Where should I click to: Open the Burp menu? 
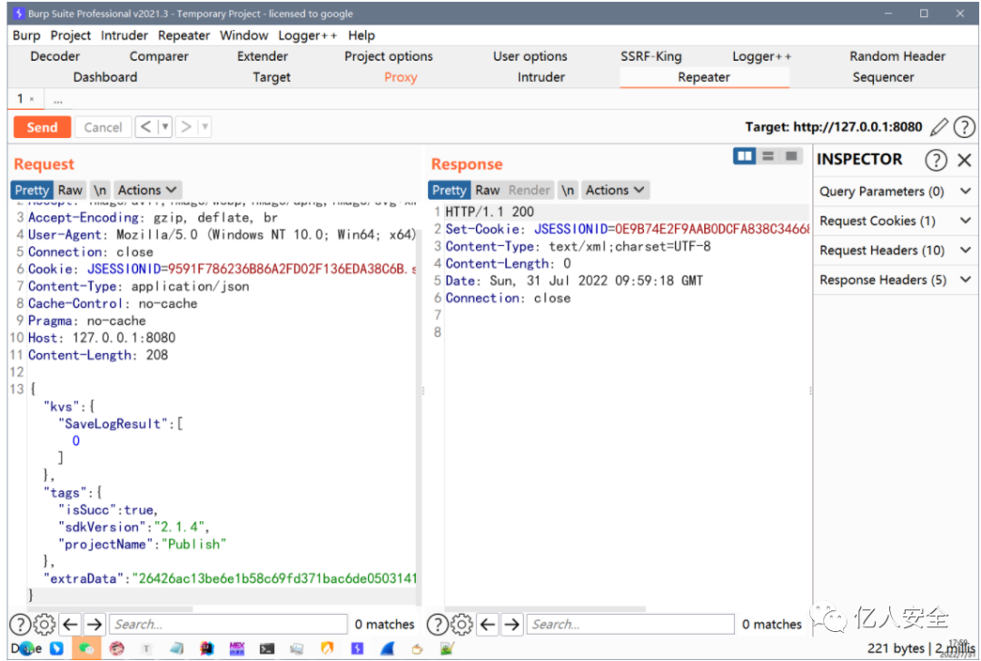click(x=26, y=35)
